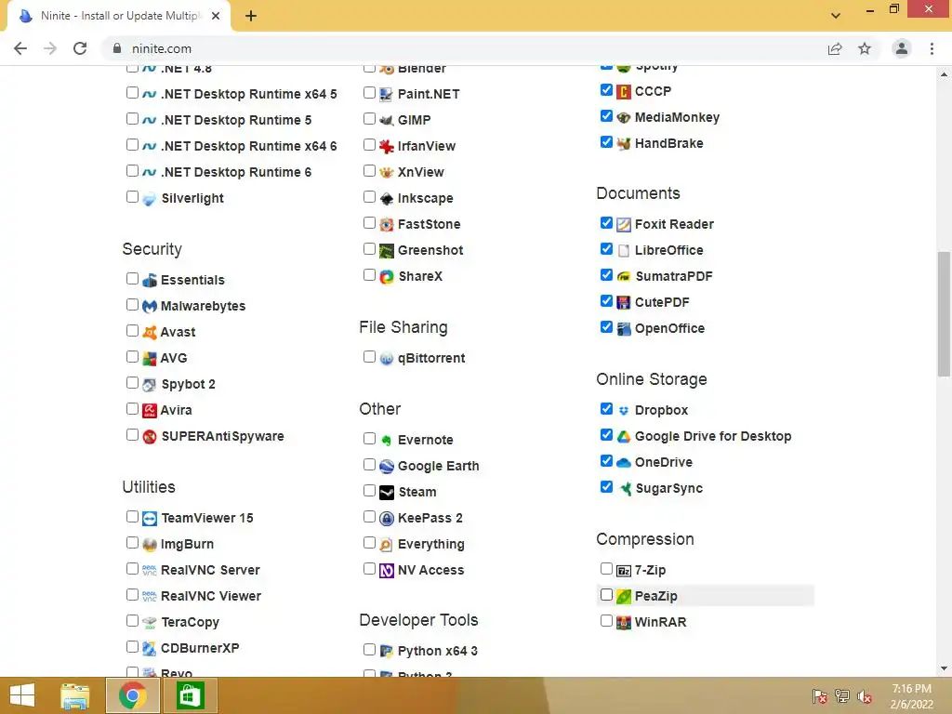The image size is (952, 714).
Task: Open the Chrome profile menu
Action: click(902, 48)
